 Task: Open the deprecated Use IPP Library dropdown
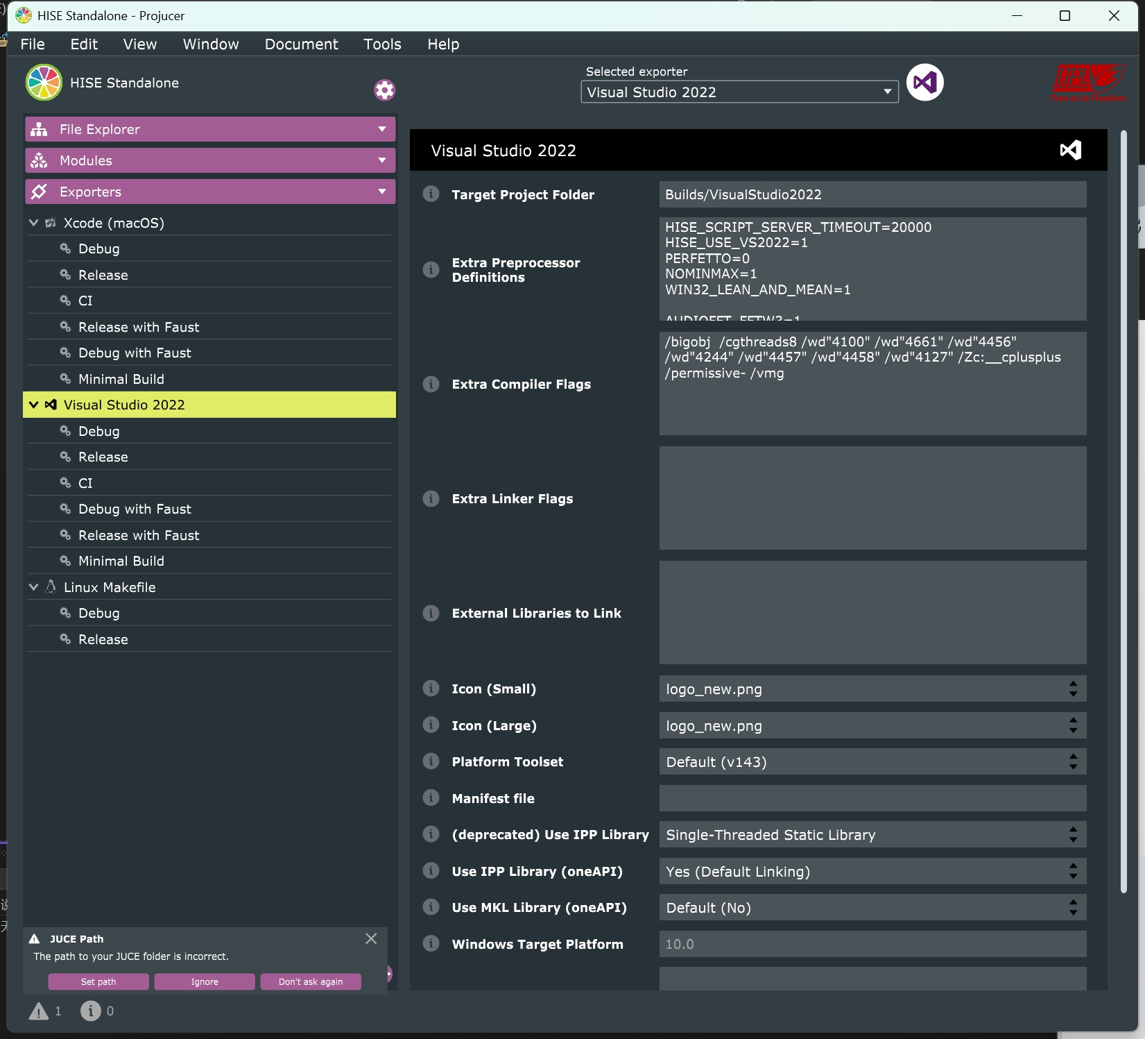(872, 834)
